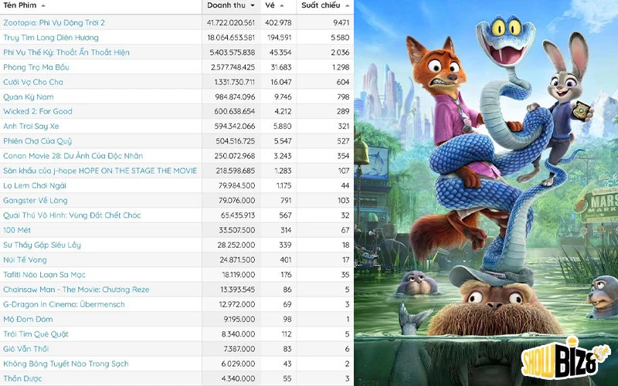Click the sort arrow next to Vé
618x386 pixels.
pos(283,6)
